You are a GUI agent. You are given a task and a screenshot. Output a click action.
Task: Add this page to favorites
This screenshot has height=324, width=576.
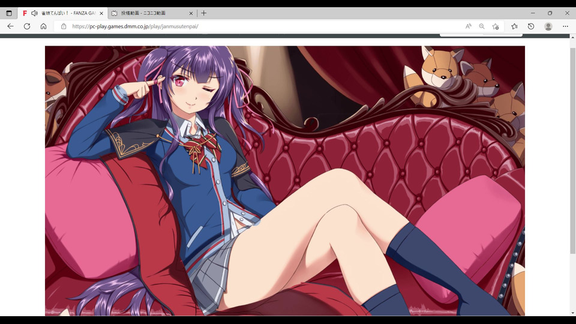coord(496,26)
